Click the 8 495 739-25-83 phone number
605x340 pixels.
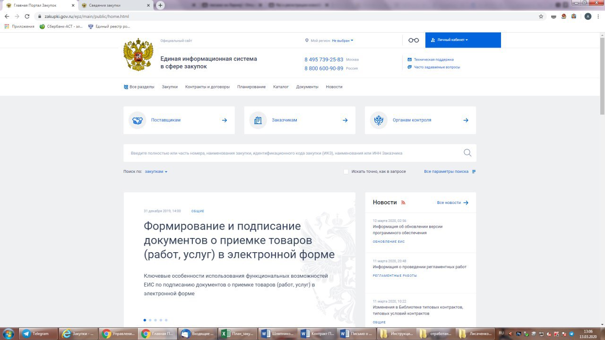[324, 59]
